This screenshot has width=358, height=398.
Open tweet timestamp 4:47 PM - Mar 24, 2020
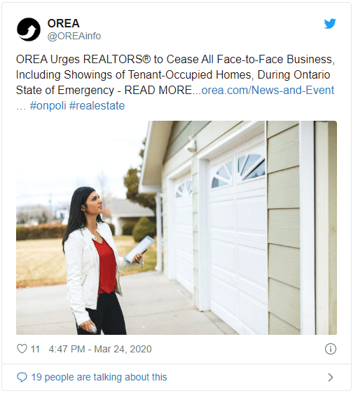pos(100,349)
